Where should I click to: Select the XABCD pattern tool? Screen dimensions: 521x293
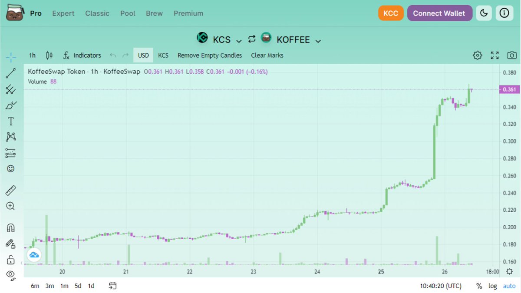(x=10, y=136)
